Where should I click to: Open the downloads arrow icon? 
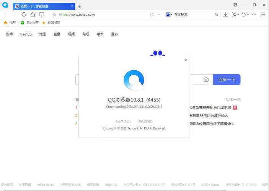tap(225, 15)
